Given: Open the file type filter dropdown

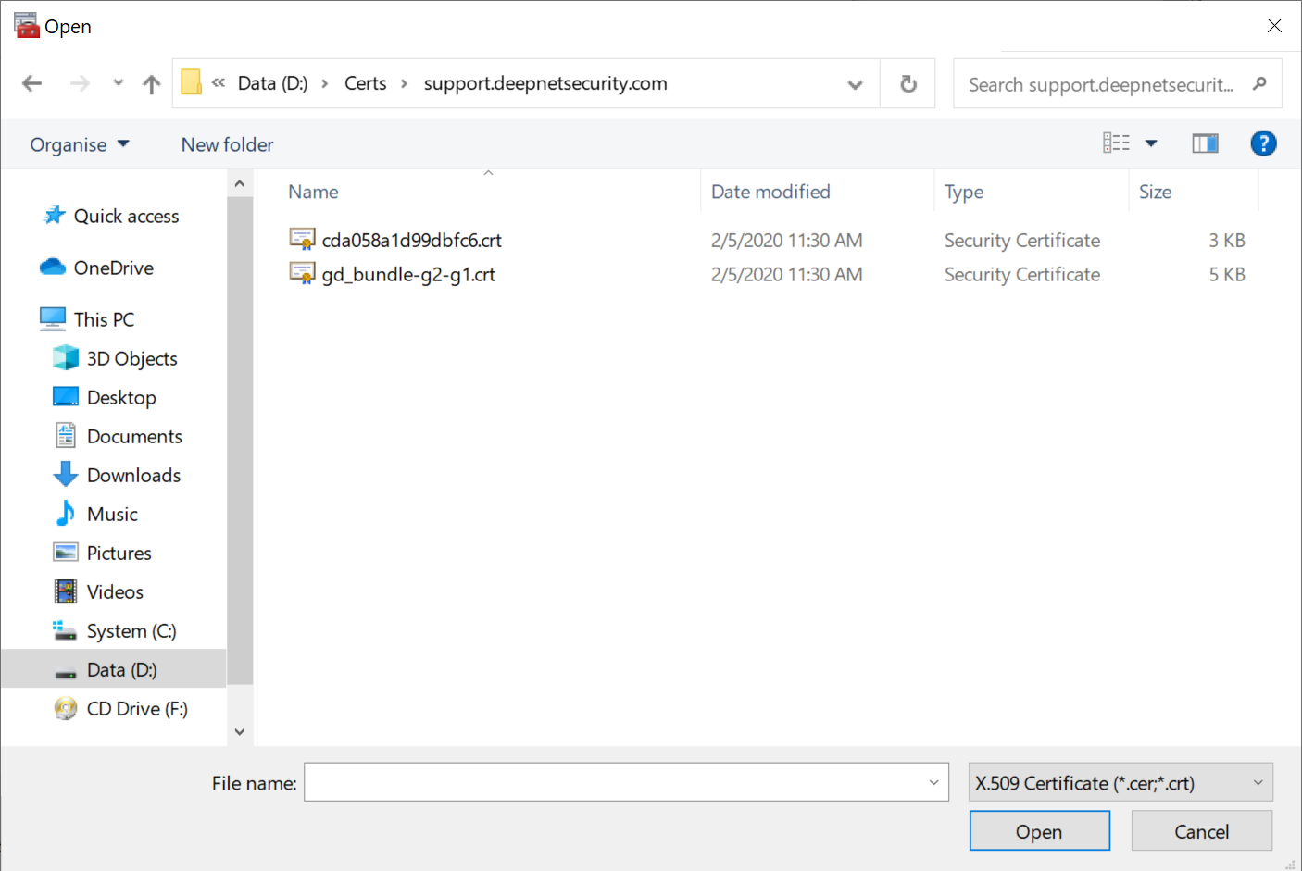Looking at the screenshot, I should tap(1120, 783).
